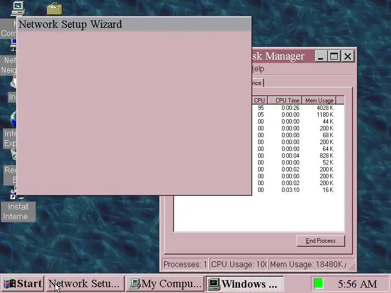Select process row using 64 K memory
This screenshot has width=391, height=293.
click(x=298, y=149)
